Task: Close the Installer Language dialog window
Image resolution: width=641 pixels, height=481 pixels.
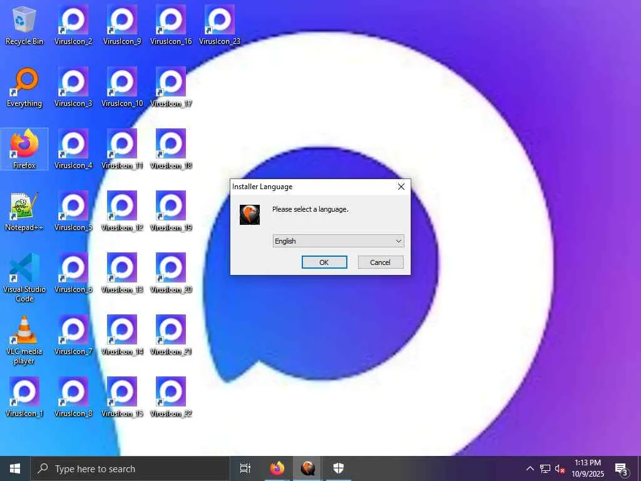Action: [x=401, y=187]
